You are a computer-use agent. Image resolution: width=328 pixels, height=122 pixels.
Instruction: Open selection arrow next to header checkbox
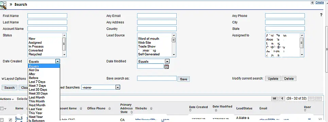pos(5,109)
